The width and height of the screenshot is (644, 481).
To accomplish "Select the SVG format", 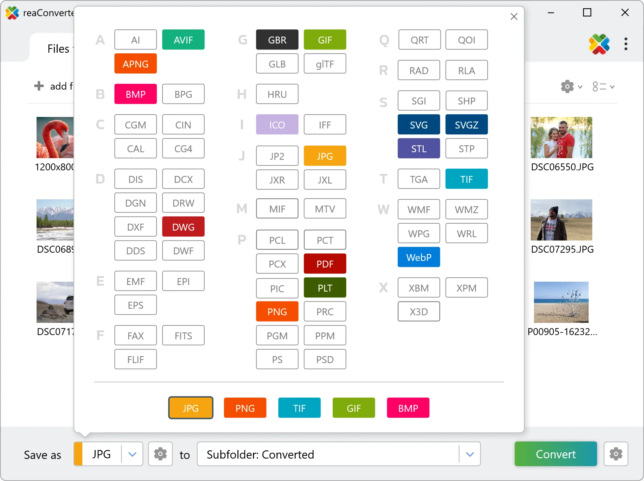I will coord(419,125).
